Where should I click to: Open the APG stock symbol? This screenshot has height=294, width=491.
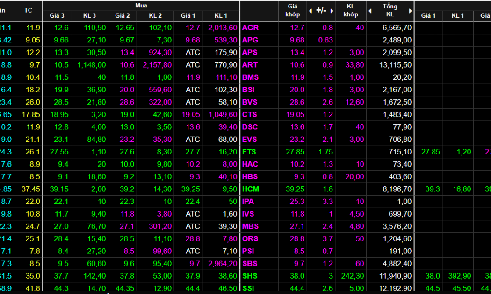tap(250, 40)
